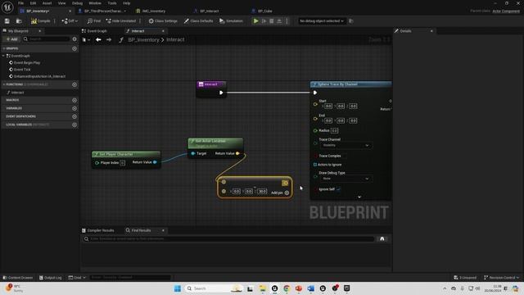This screenshot has height=295, width=524.
Task: Open the Diff dropdown in toolbar
Action: pos(70,20)
